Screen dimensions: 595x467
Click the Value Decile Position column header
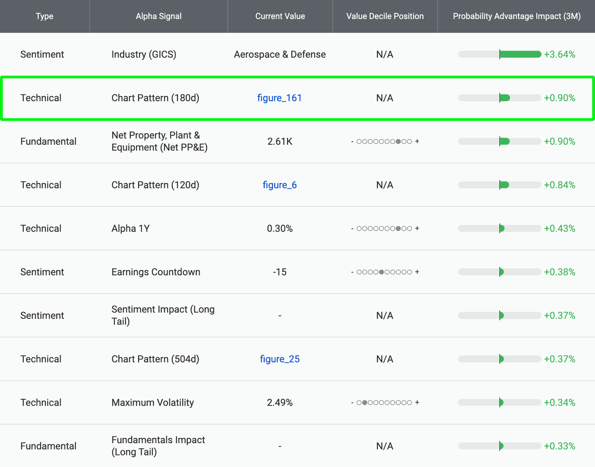click(385, 16)
